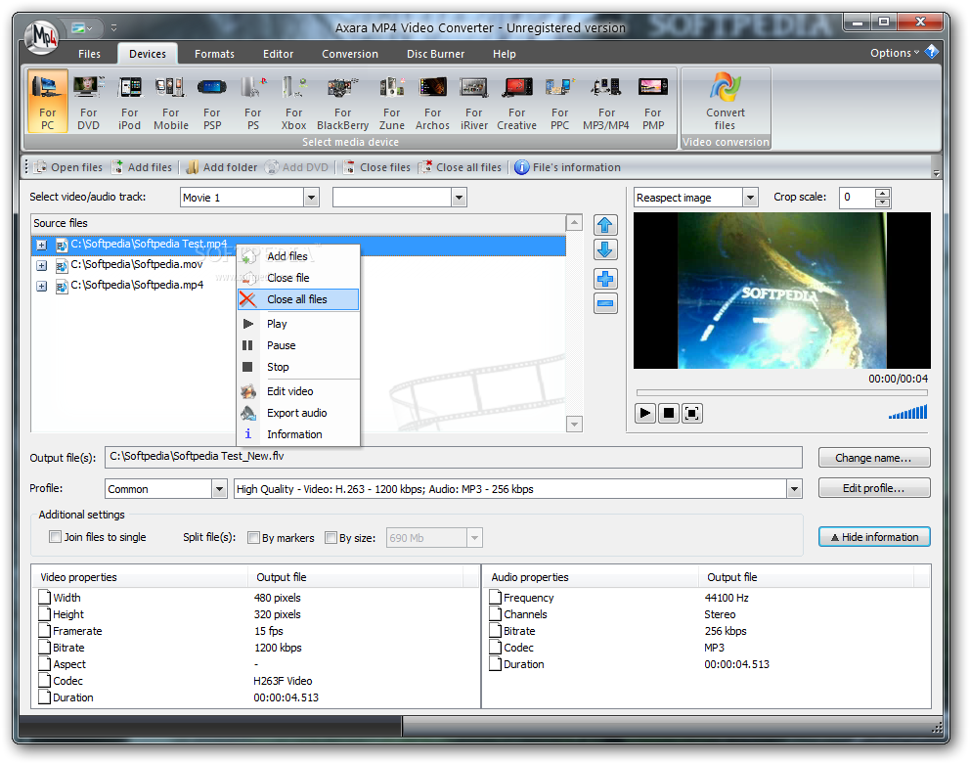
Task: Open the Reaspect image dropdown
Action: pyautogui.click(x=750, y=198)
